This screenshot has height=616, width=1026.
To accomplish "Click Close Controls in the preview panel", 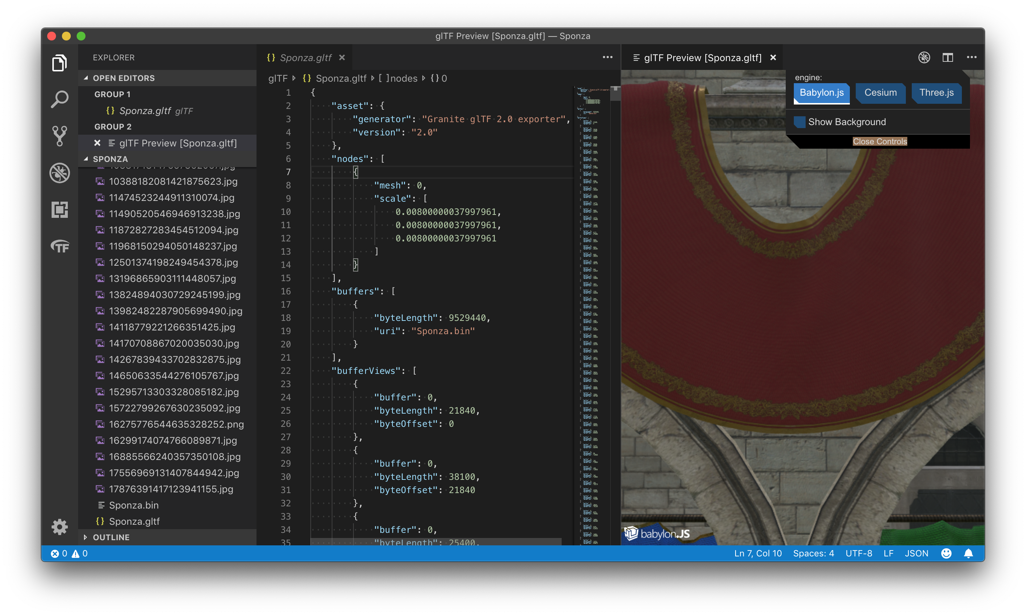I will pyautogui.click(x=880, y=142).
